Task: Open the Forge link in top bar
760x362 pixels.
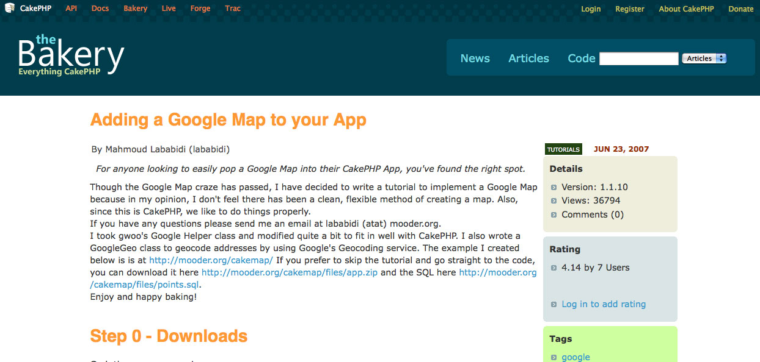Action: (200, 9)
